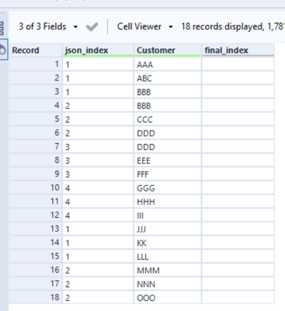The width and height of the screenshot is (285, 311).
Task: Click Customer cell EEE
Action: point(168,160)
